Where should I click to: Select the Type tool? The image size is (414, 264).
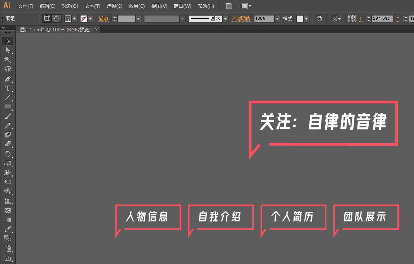[7, 88]
